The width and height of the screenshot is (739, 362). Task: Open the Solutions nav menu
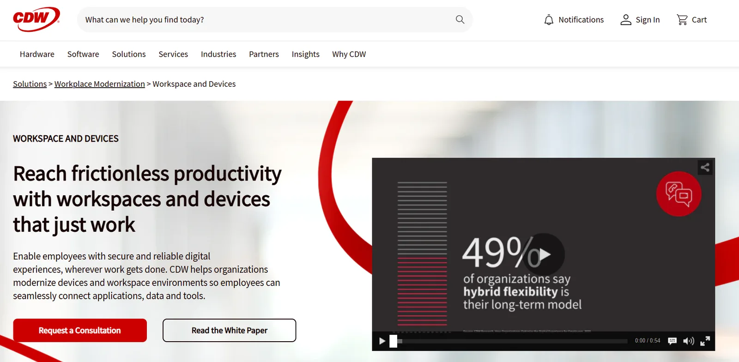tap(129, 54)
